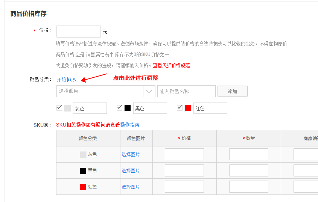This screenshot has height=202, width=318.
Task: Edit the 黑色 color name field
Action: pyautogui.click(x=150, y=108)
